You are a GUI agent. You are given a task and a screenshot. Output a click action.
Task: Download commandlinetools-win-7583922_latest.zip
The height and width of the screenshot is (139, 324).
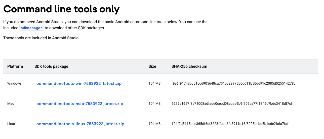[79, 84]
